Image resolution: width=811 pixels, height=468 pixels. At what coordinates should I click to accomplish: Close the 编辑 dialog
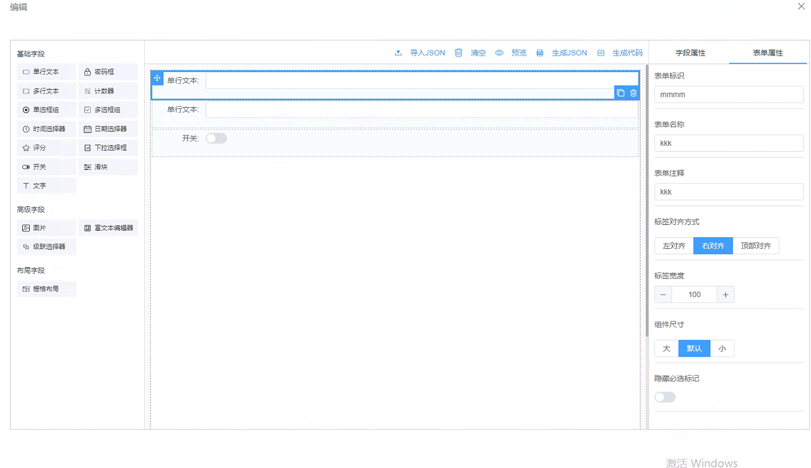click(801, 6)
